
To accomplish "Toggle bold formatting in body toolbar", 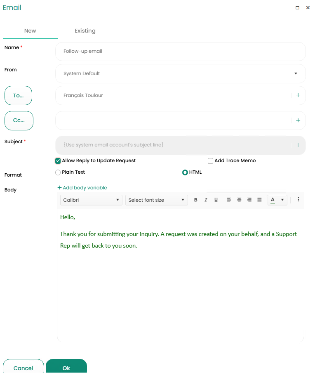I will [195, 200].
